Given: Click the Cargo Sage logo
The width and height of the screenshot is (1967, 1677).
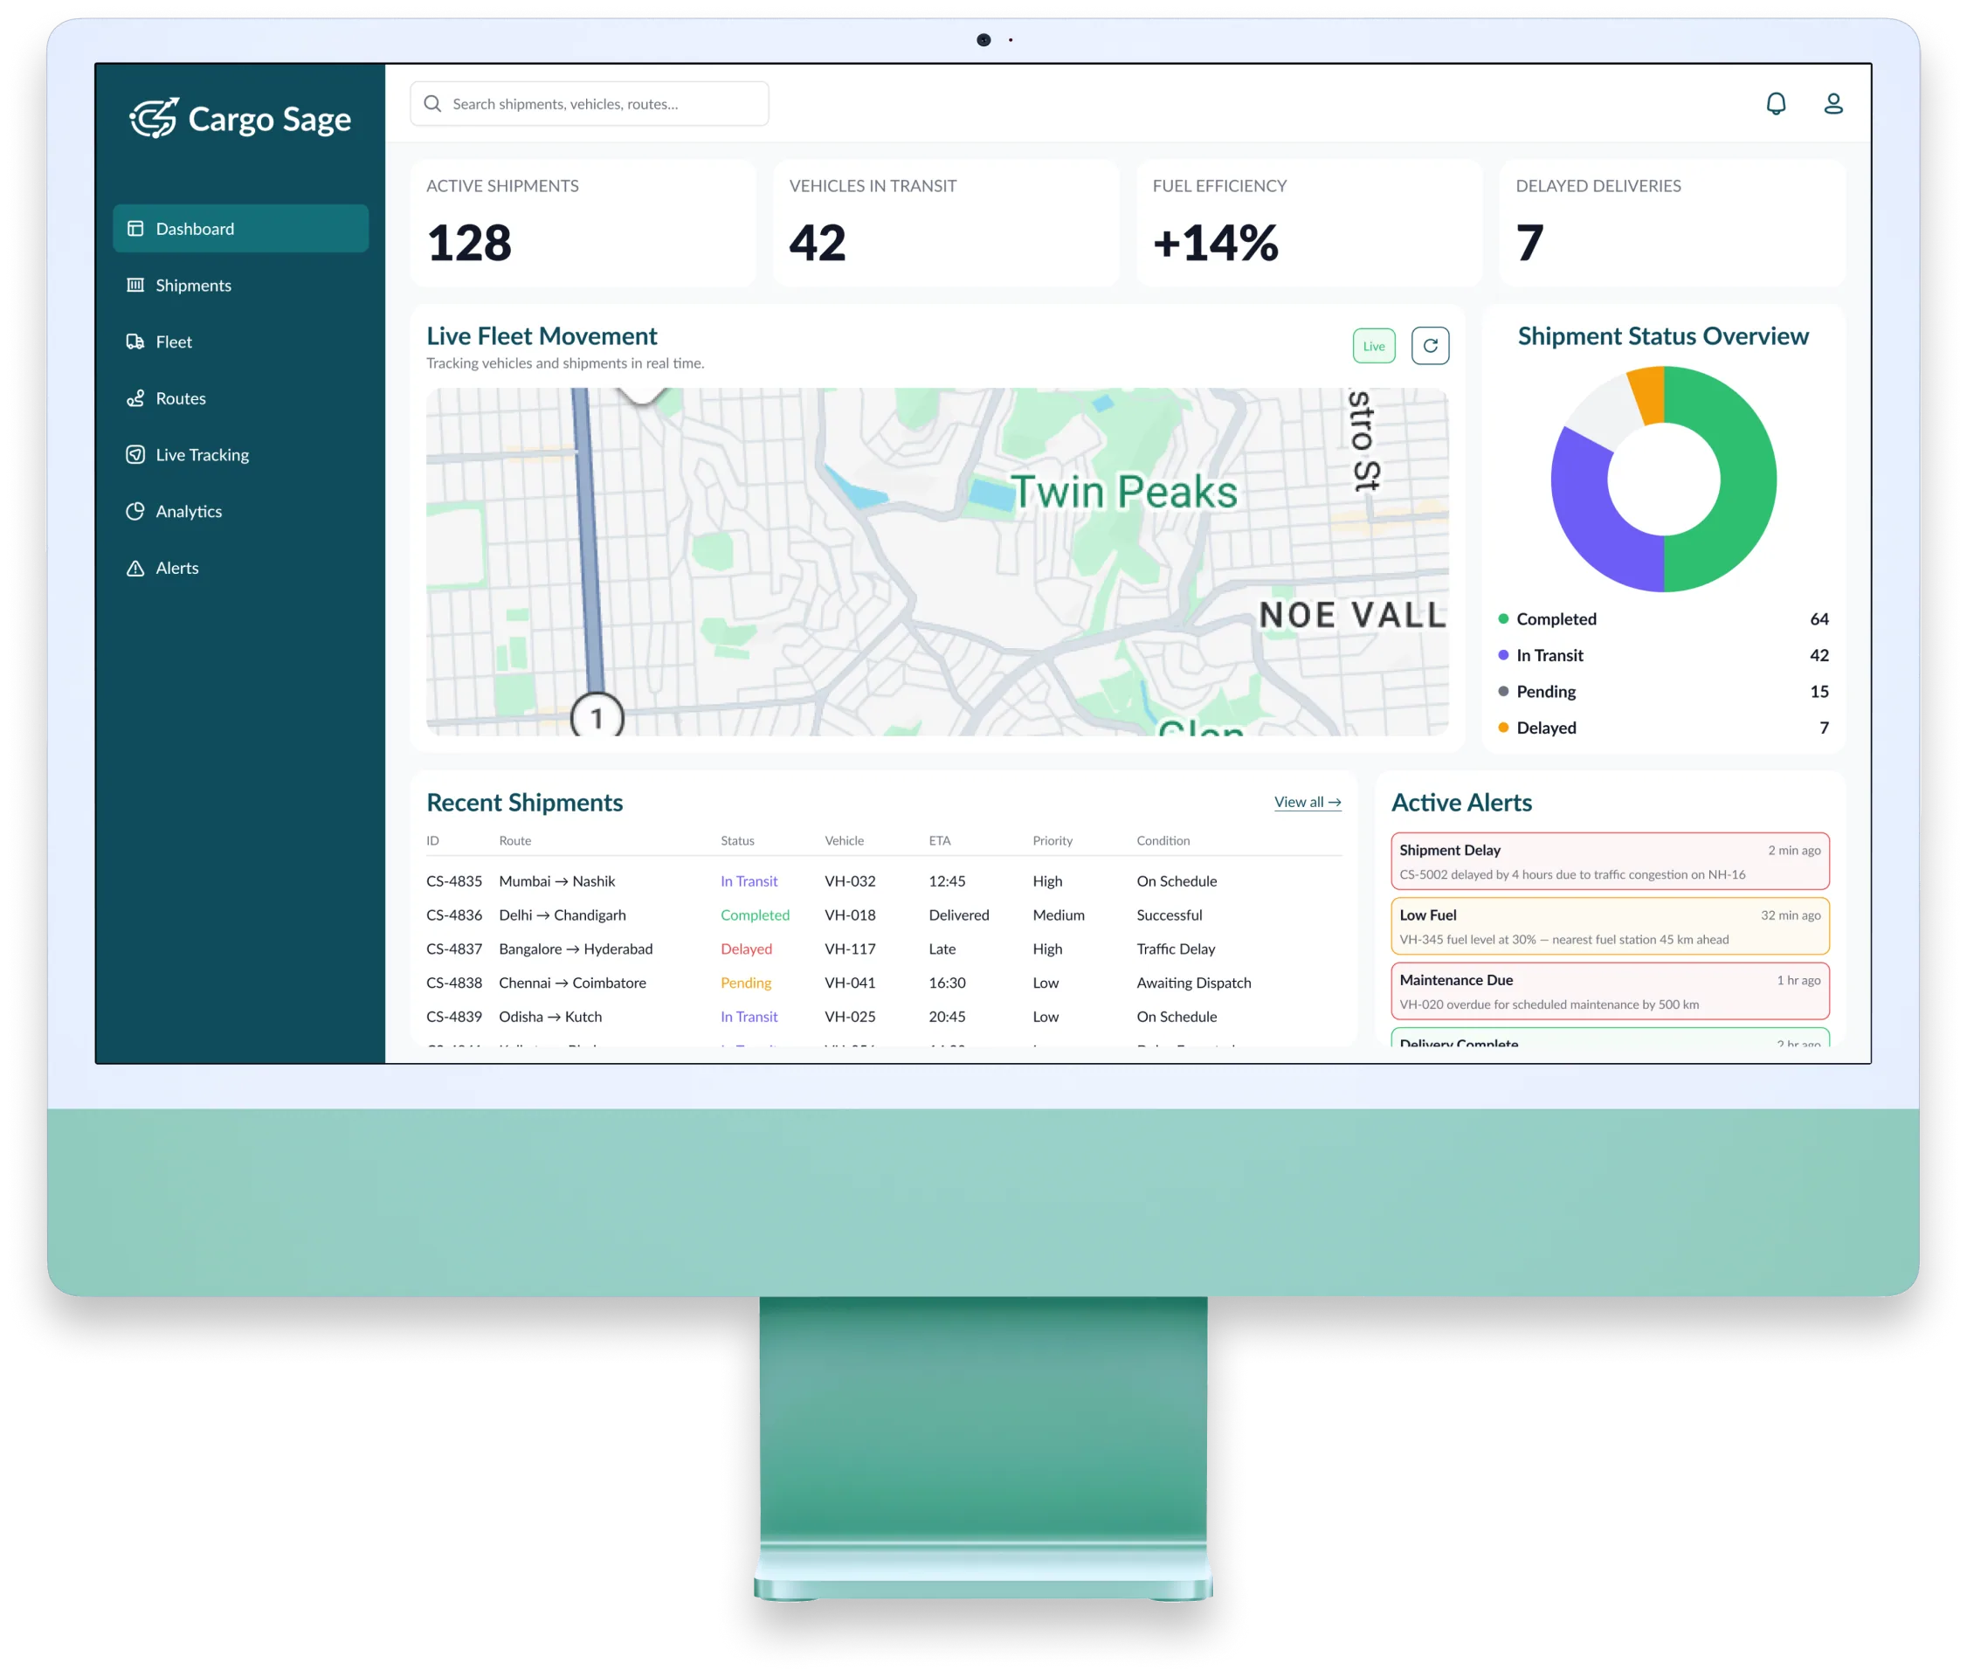Looking at the screenshot, I should 240,119.
